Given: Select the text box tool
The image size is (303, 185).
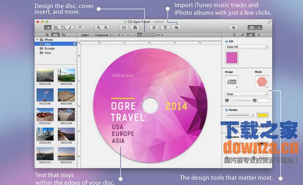Looking at the screenshot, I should pyautogui.click(x=56, y=28).
